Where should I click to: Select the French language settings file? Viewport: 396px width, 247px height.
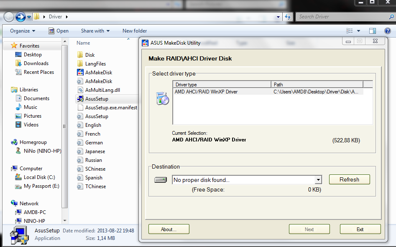pos(88,134)
